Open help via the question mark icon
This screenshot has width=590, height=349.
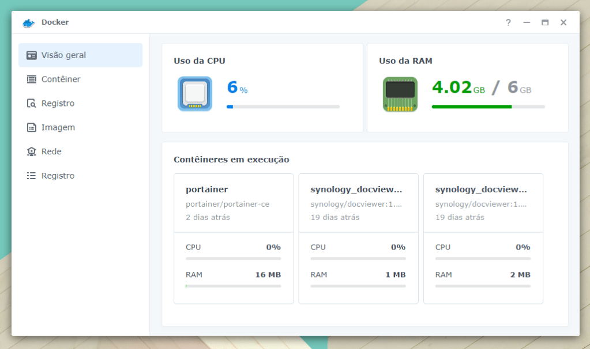pyautogui.click(x=508, y=22)
